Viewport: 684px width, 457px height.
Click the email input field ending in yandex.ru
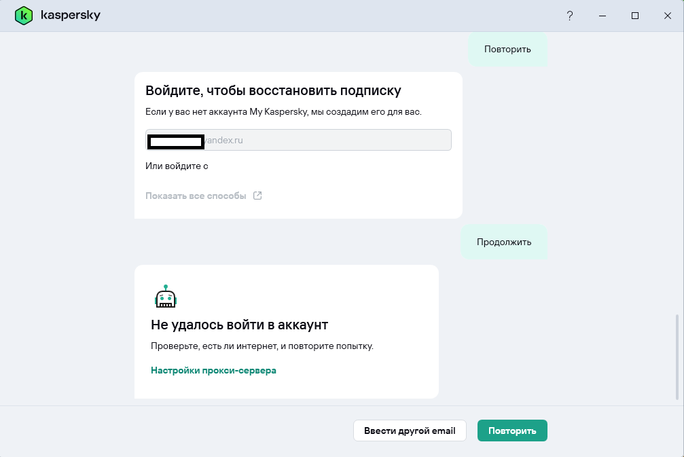298,140
